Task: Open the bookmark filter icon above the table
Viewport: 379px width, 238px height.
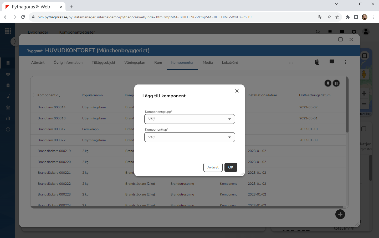Action: tap(328, 83)
